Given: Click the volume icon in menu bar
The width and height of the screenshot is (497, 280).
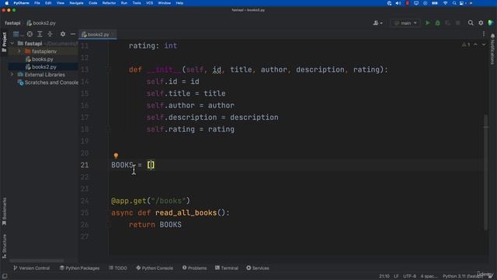Looking at the screenshot, I should (x=398, y=3).
